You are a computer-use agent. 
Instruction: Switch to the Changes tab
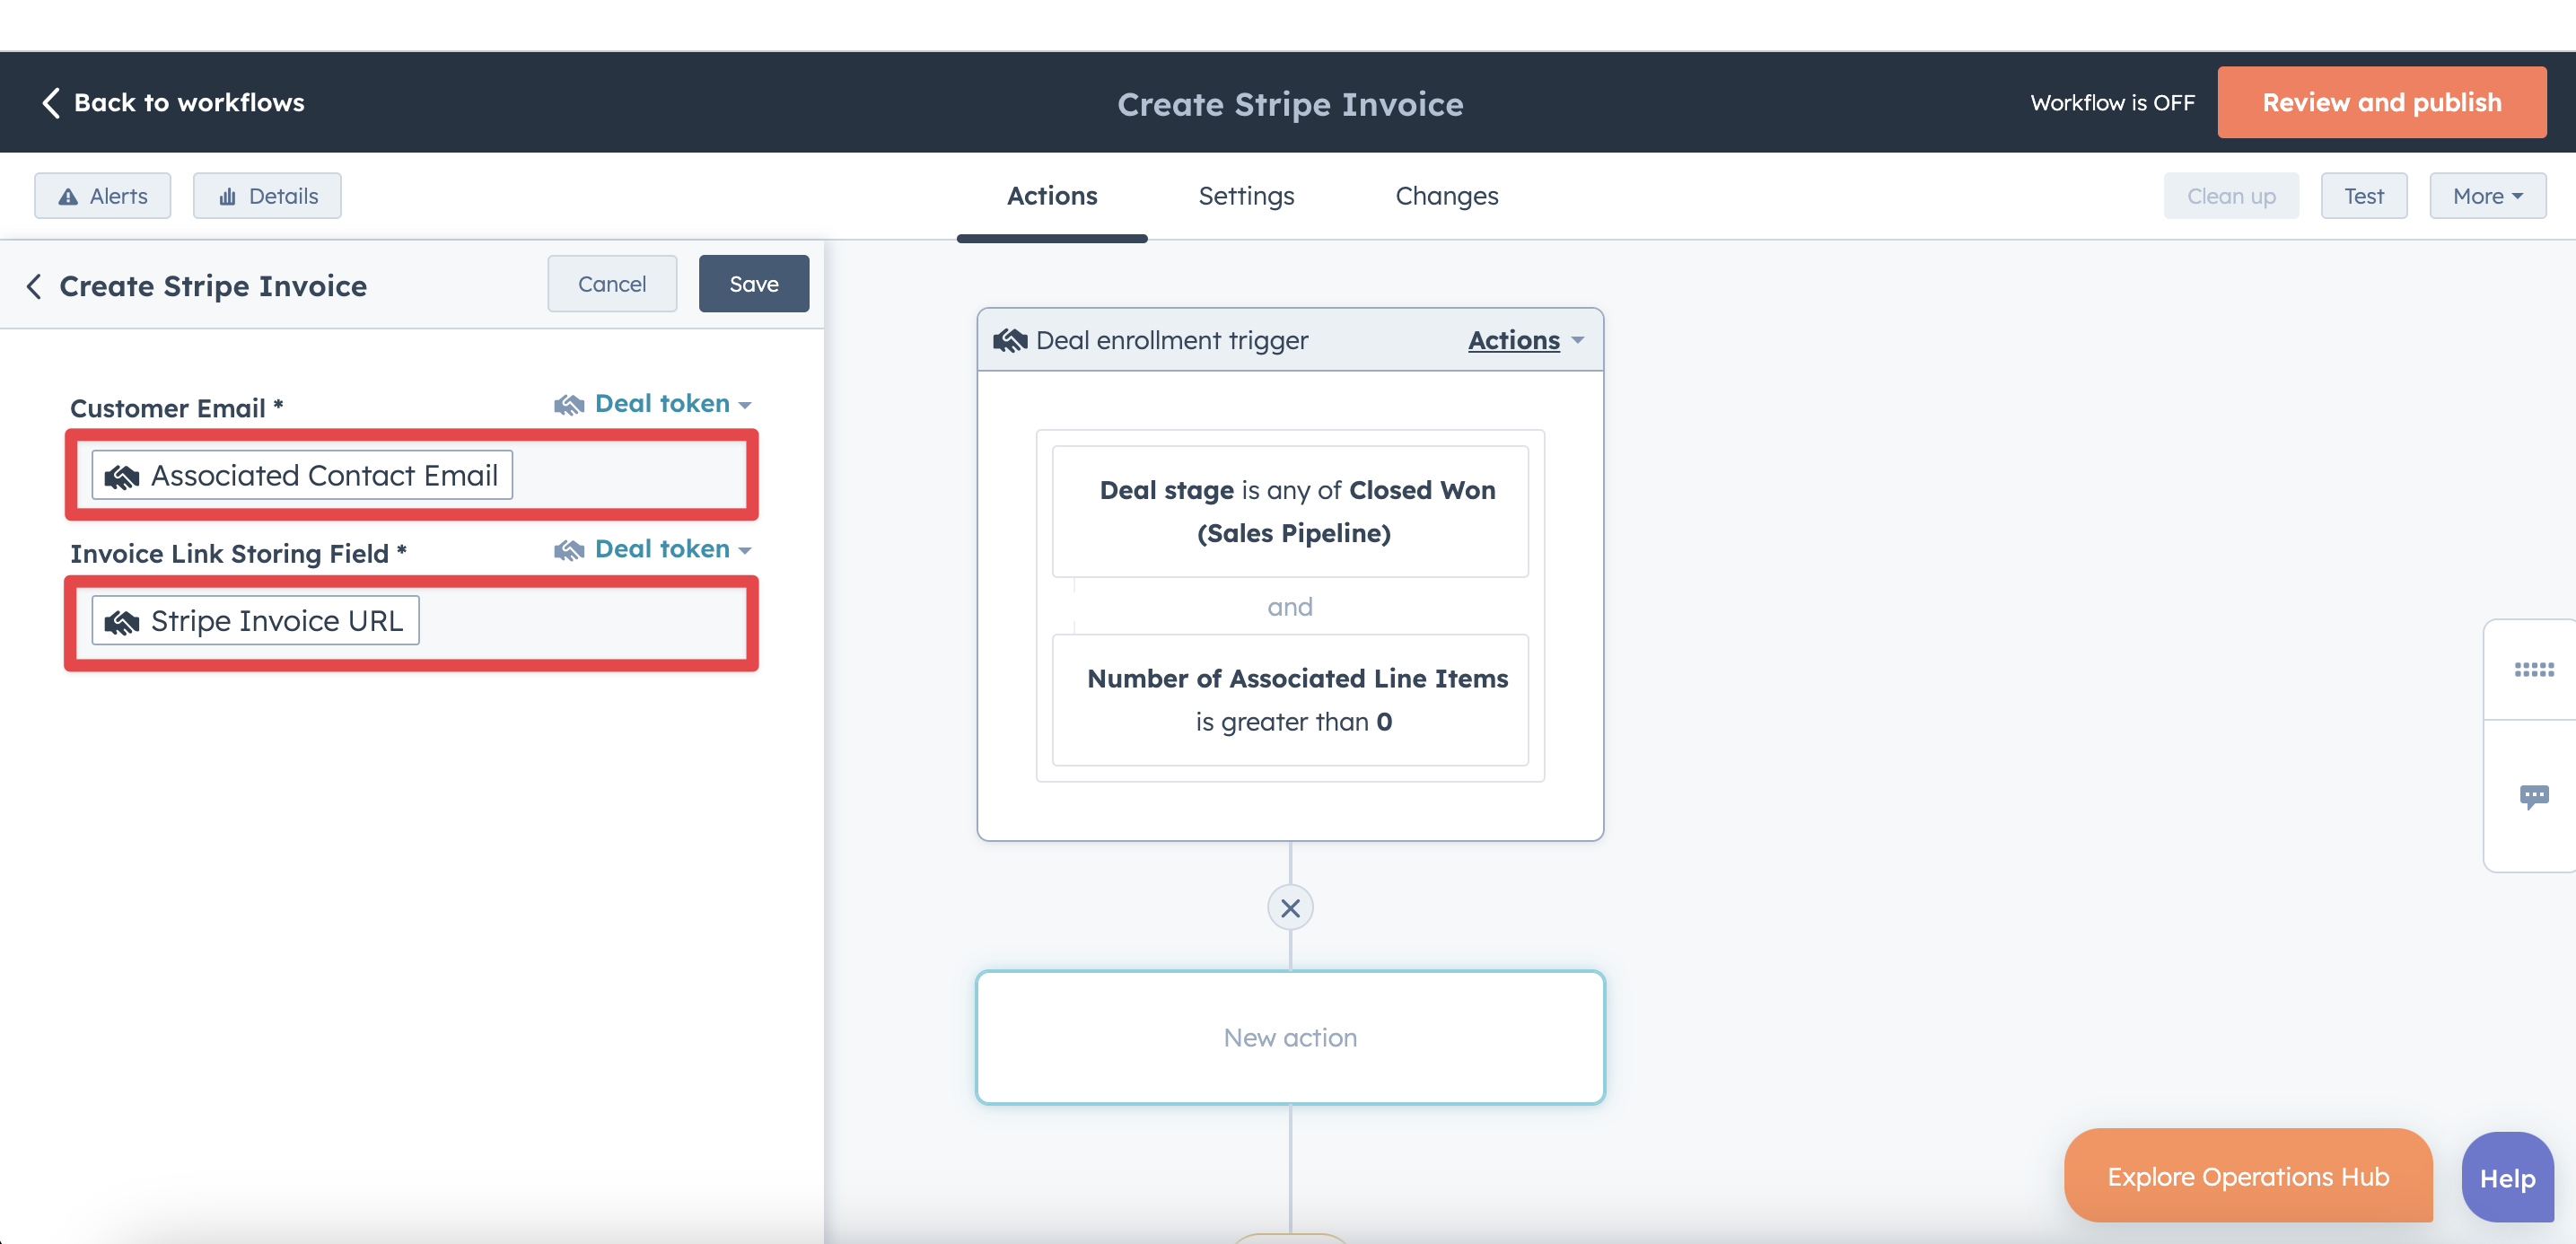(1446, 196)
